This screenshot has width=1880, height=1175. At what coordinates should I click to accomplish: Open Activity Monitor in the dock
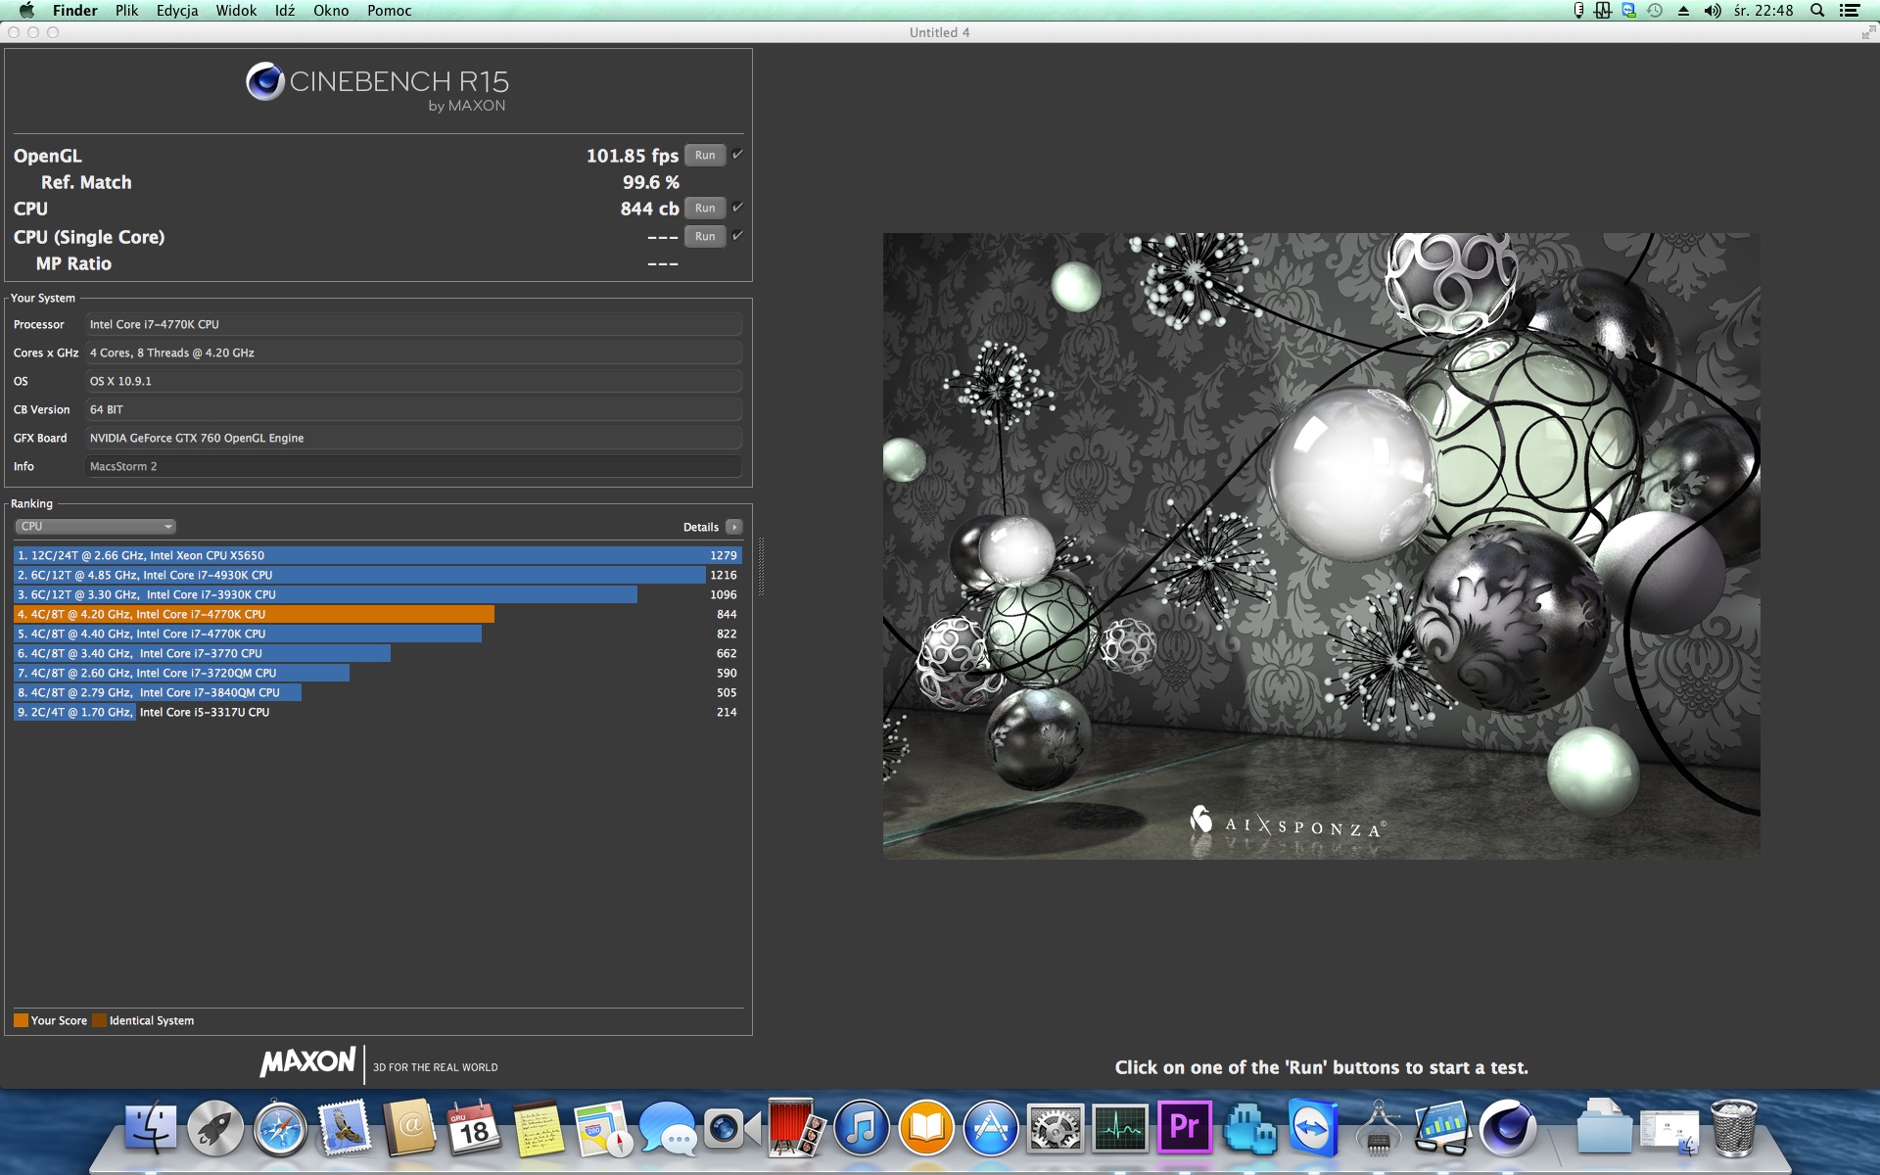pos(1120,1128)
